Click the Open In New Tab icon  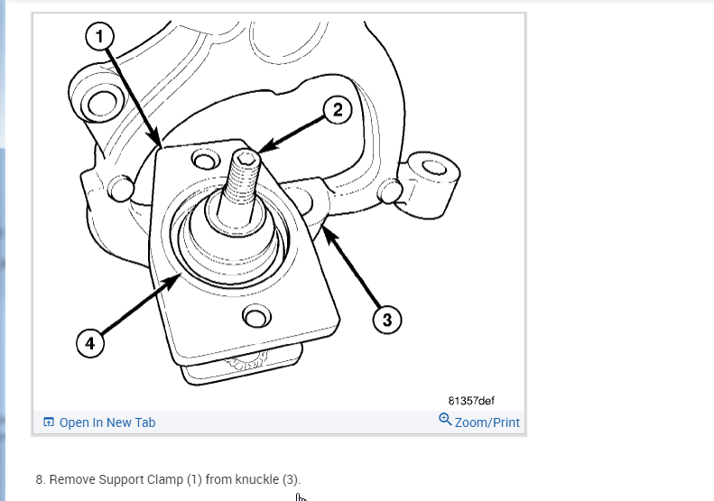[x=48, y=422]
